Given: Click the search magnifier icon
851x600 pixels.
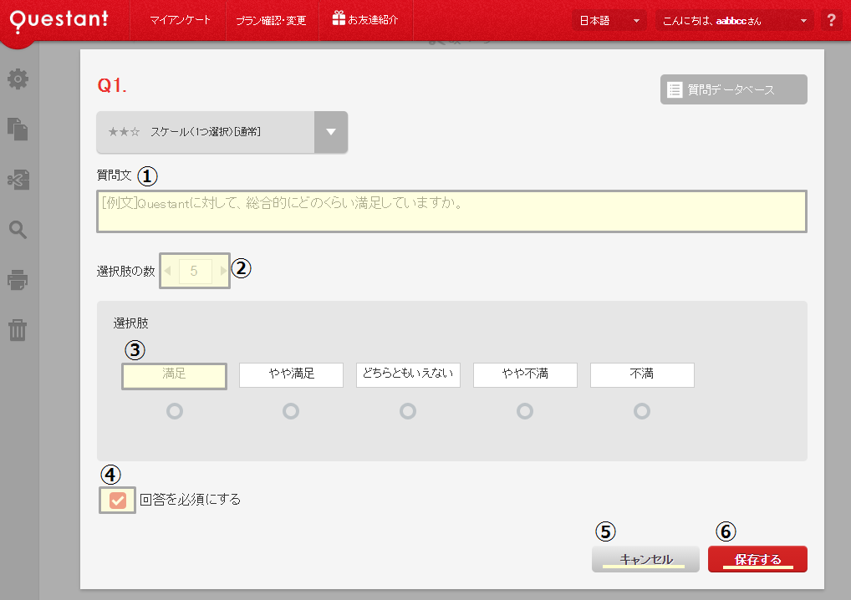Looking at the screenshot, I should tap(18, 230).
